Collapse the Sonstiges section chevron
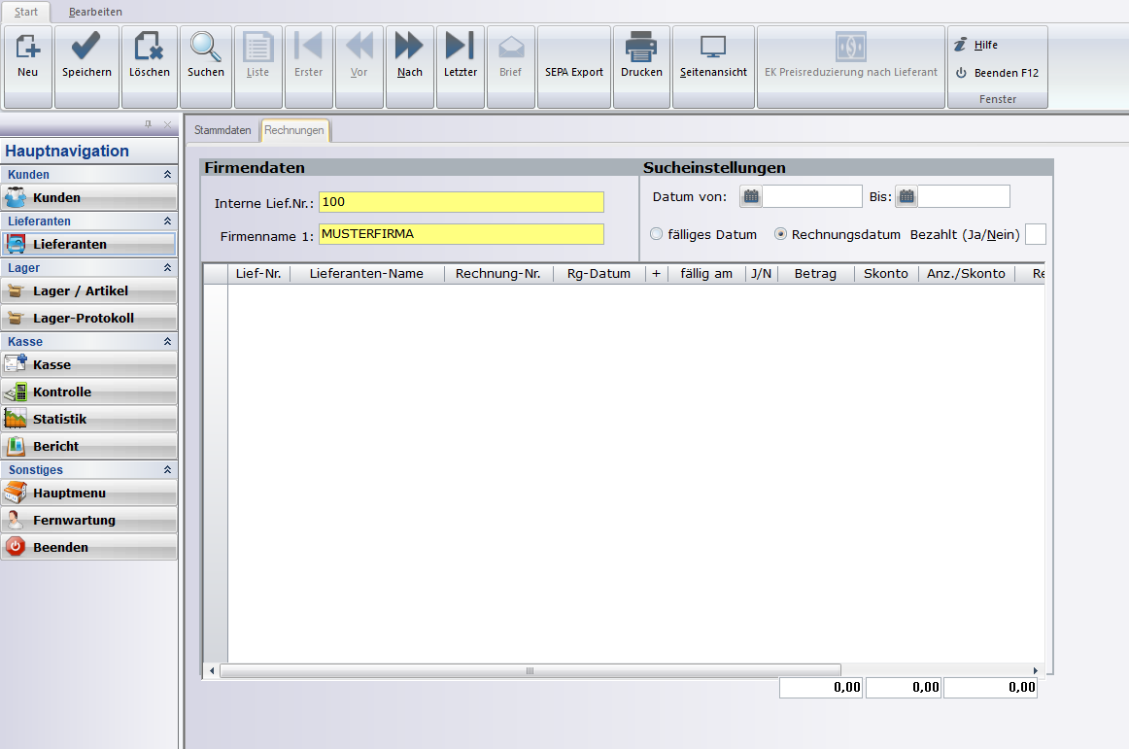 click(167, 470)
